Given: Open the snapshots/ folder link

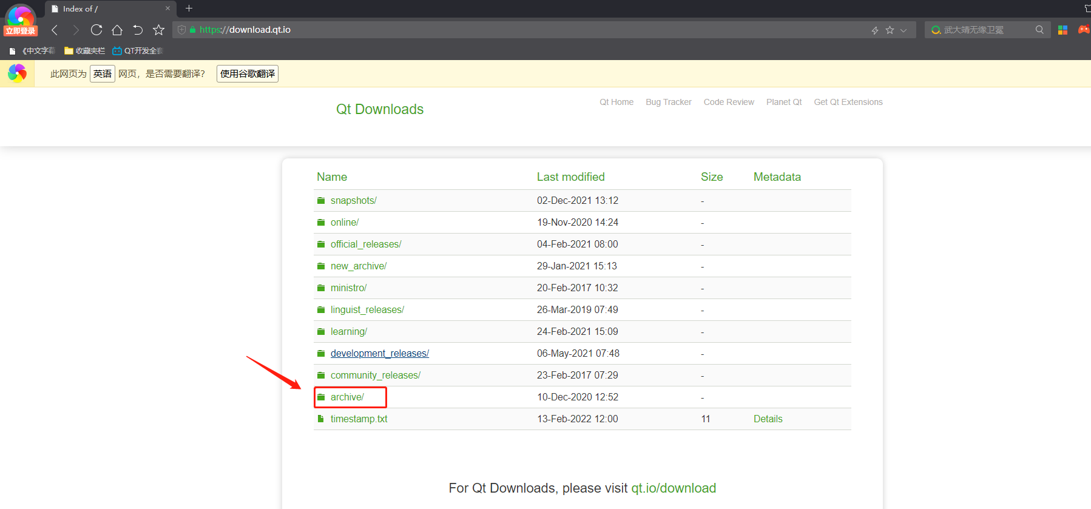Looking at the screenshot, I should 354,201.
